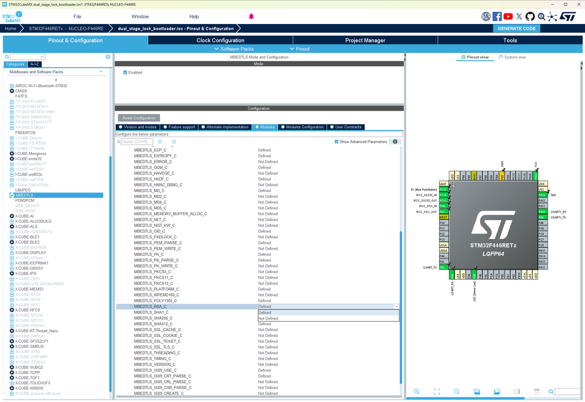The image size is (585, 402).
Task: Click STM32F446RETx - NUCLEO-F446RE breadcrumb
Action: coord(66,28)
